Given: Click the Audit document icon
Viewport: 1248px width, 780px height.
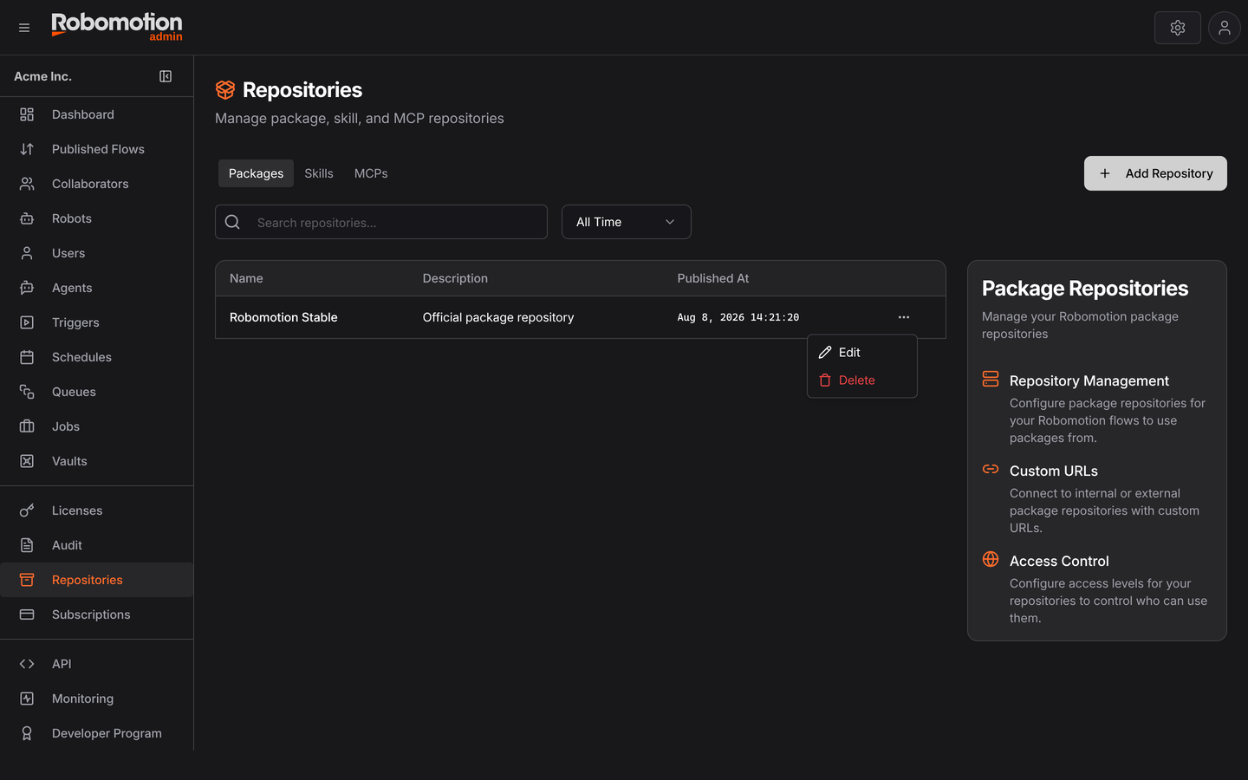Looking at the screenshot, I should click(27, 545).
